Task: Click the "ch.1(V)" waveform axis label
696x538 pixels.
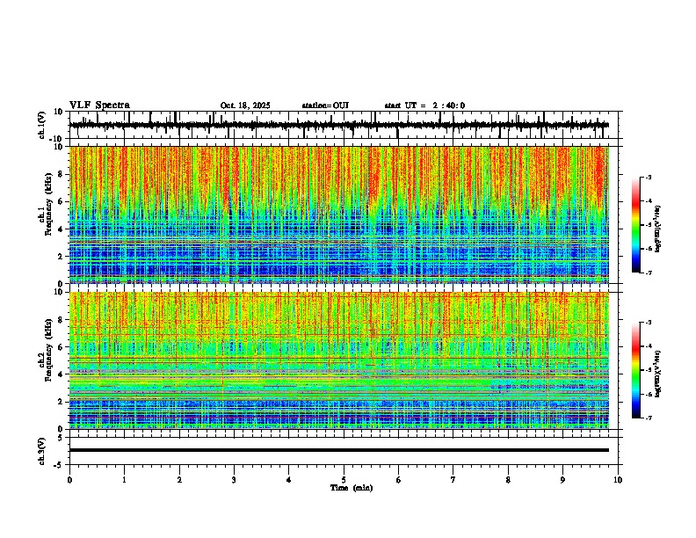Action: (x=41, y=125)
